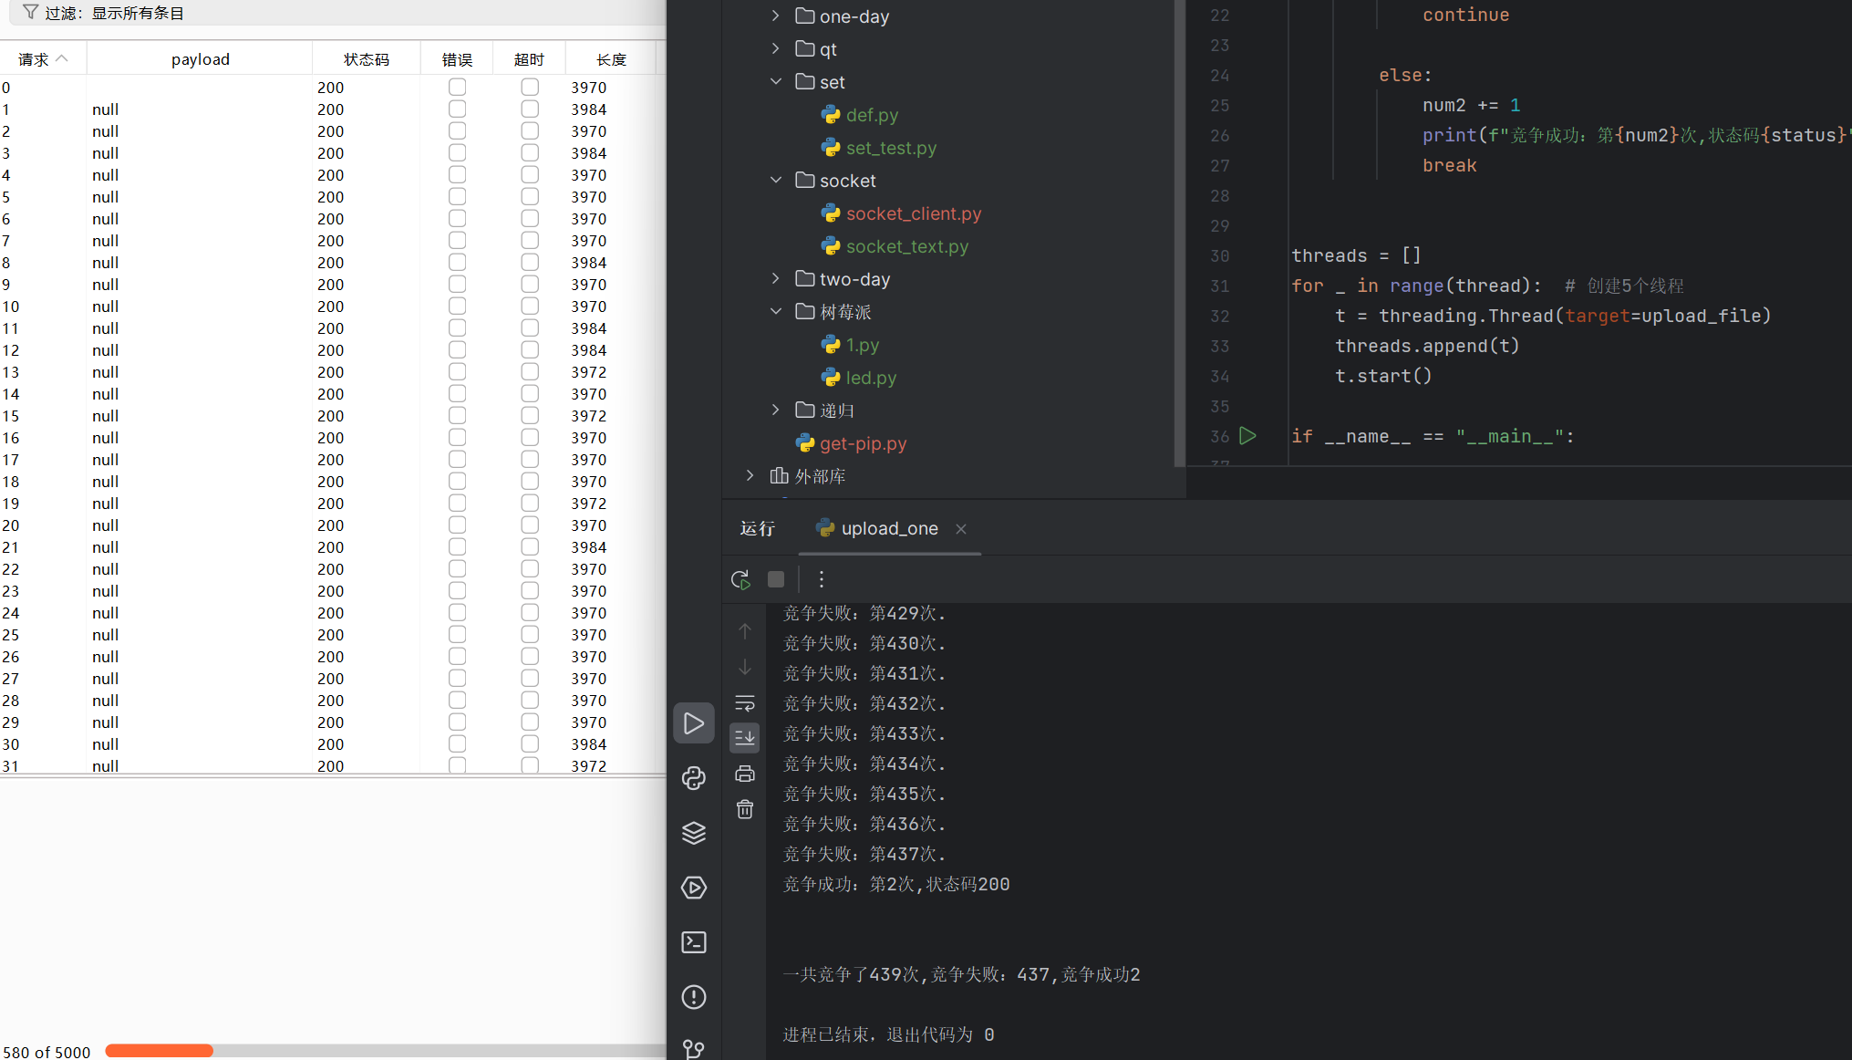Select length 3972 of request 13

tap(589, 371)
